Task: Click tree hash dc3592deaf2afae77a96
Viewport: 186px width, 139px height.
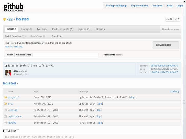Action: click(x=164, y=69)
